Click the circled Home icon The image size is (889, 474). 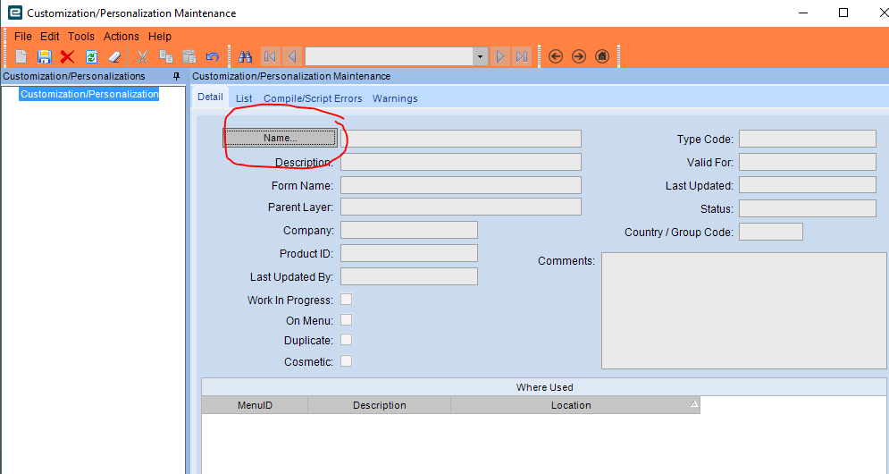[x=601, y=56]
